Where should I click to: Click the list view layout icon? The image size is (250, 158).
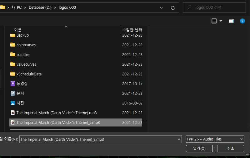tap(214, 21)
